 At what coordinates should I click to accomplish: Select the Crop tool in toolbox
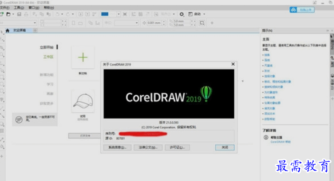(2, 47)
